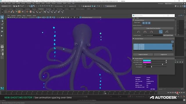Open Ghosting Editor Help menu

click(137, 18)
